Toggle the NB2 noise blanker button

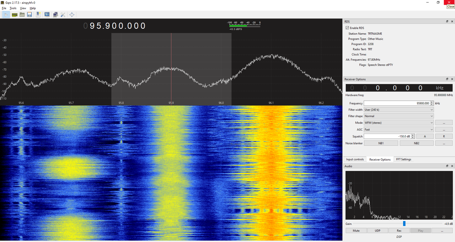tap(417, 143)
